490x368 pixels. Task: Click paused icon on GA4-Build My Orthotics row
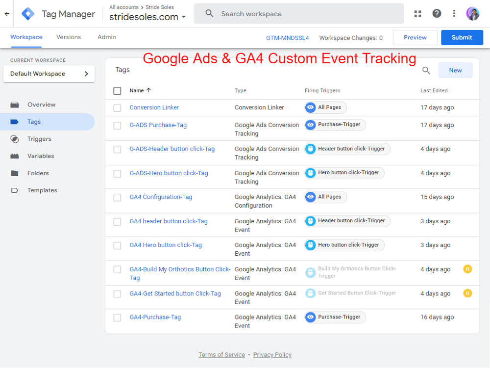[467, 269]
